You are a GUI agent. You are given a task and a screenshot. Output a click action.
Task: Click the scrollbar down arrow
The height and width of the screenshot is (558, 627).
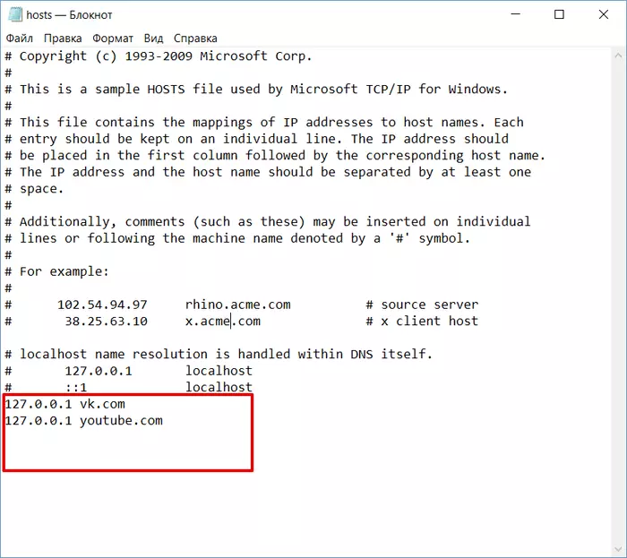click(x=618, y=549)
